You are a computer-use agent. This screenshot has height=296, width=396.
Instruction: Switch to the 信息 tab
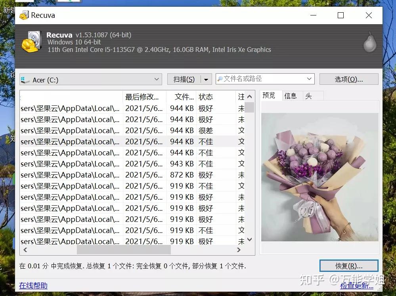pyautogui.click(x=291, y=96)
